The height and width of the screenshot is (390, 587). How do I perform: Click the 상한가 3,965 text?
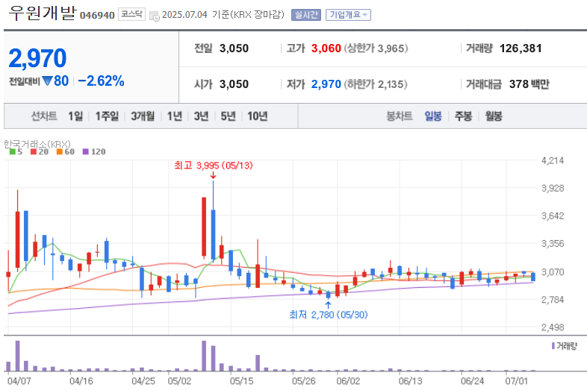point(376,48)
